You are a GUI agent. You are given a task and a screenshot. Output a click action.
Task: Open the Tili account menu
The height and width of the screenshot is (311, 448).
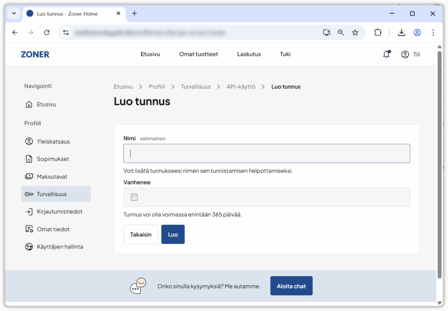(x=410, y=54)
